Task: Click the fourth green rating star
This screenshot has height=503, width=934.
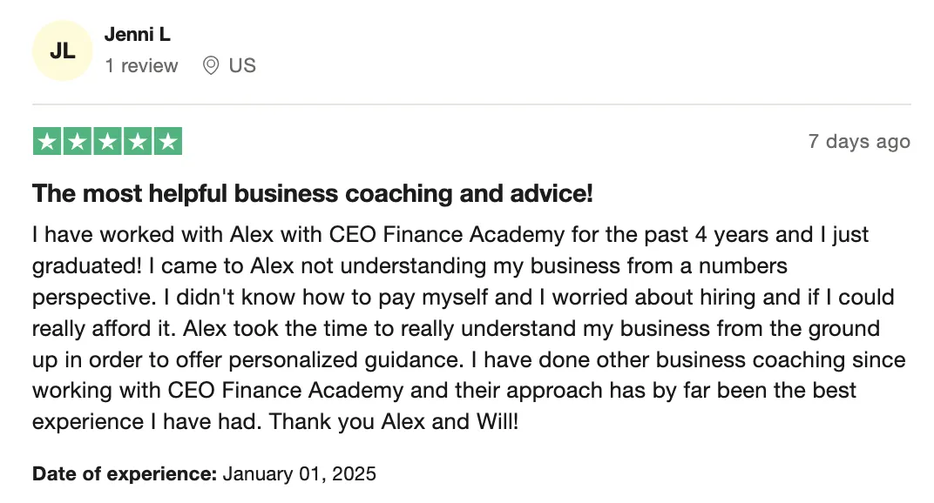Action: tap(139, 142)
